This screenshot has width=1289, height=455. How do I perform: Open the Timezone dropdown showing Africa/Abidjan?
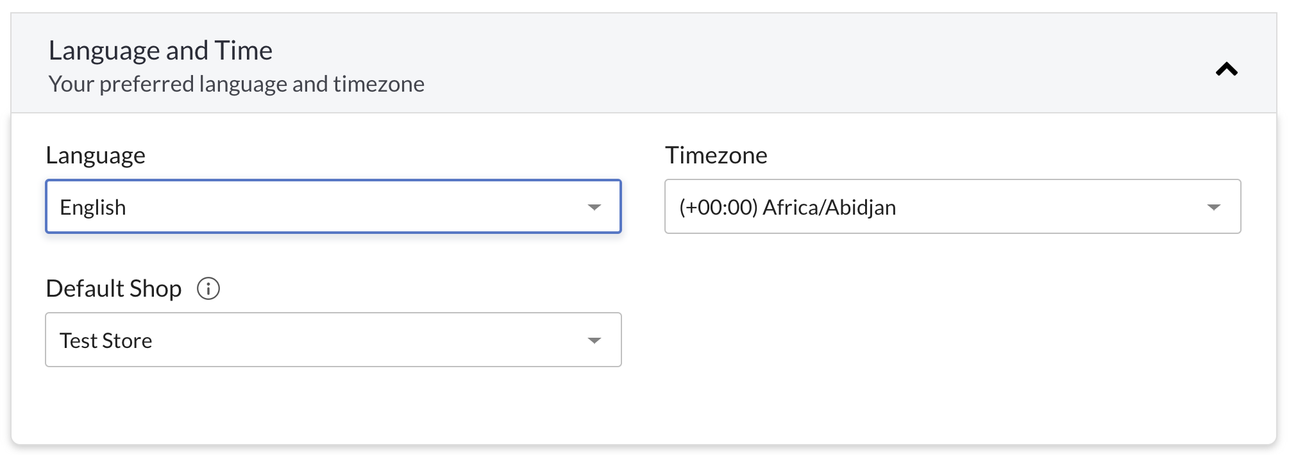tap(953, 206)
